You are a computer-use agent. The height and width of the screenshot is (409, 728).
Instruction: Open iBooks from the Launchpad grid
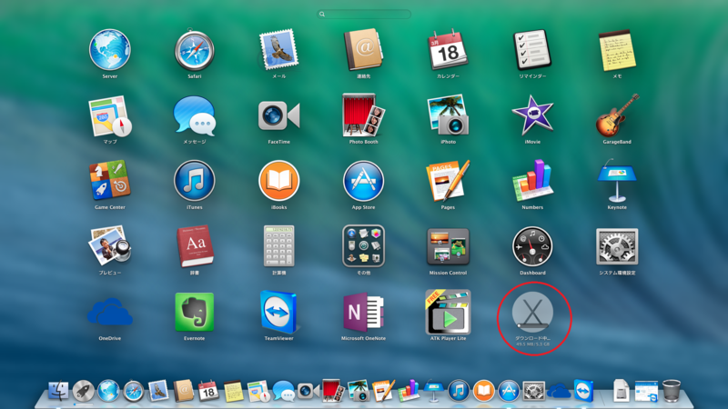tap(278, 181)
